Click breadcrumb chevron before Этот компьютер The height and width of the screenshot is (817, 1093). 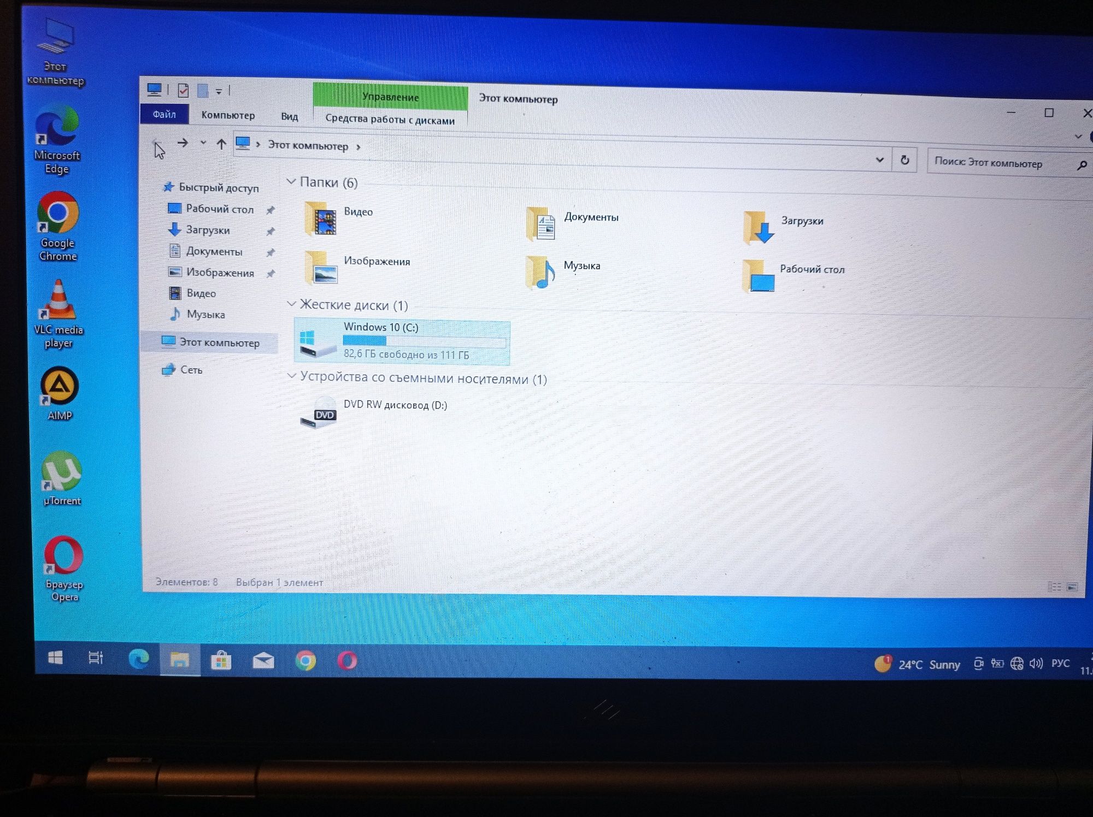[x=258, y=144]
